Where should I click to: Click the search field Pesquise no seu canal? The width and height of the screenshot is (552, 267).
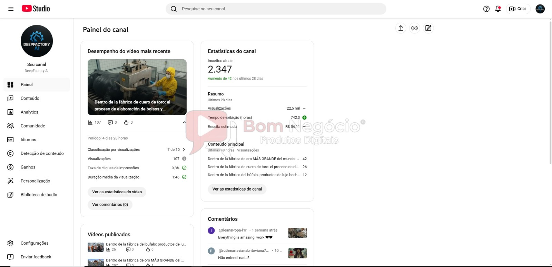click(x=276, y=9)
